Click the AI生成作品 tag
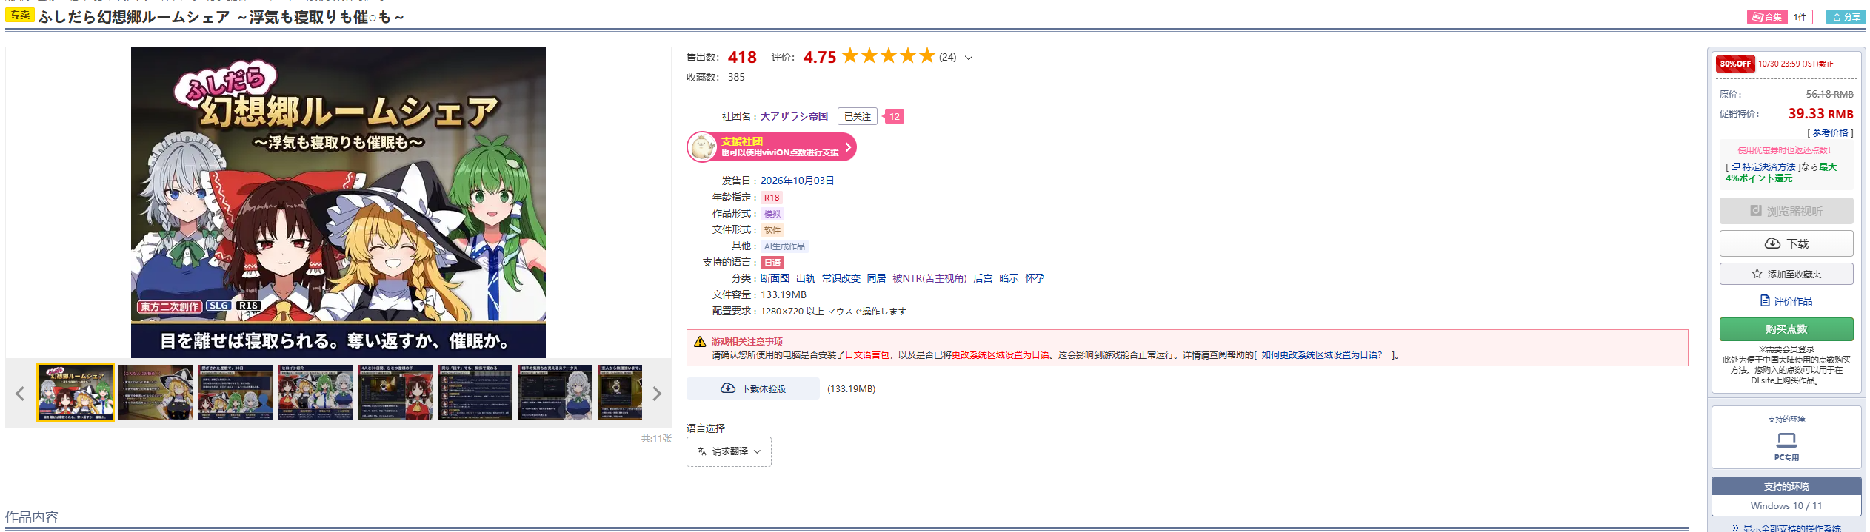The image size is (1870, 532). point(784,246)
